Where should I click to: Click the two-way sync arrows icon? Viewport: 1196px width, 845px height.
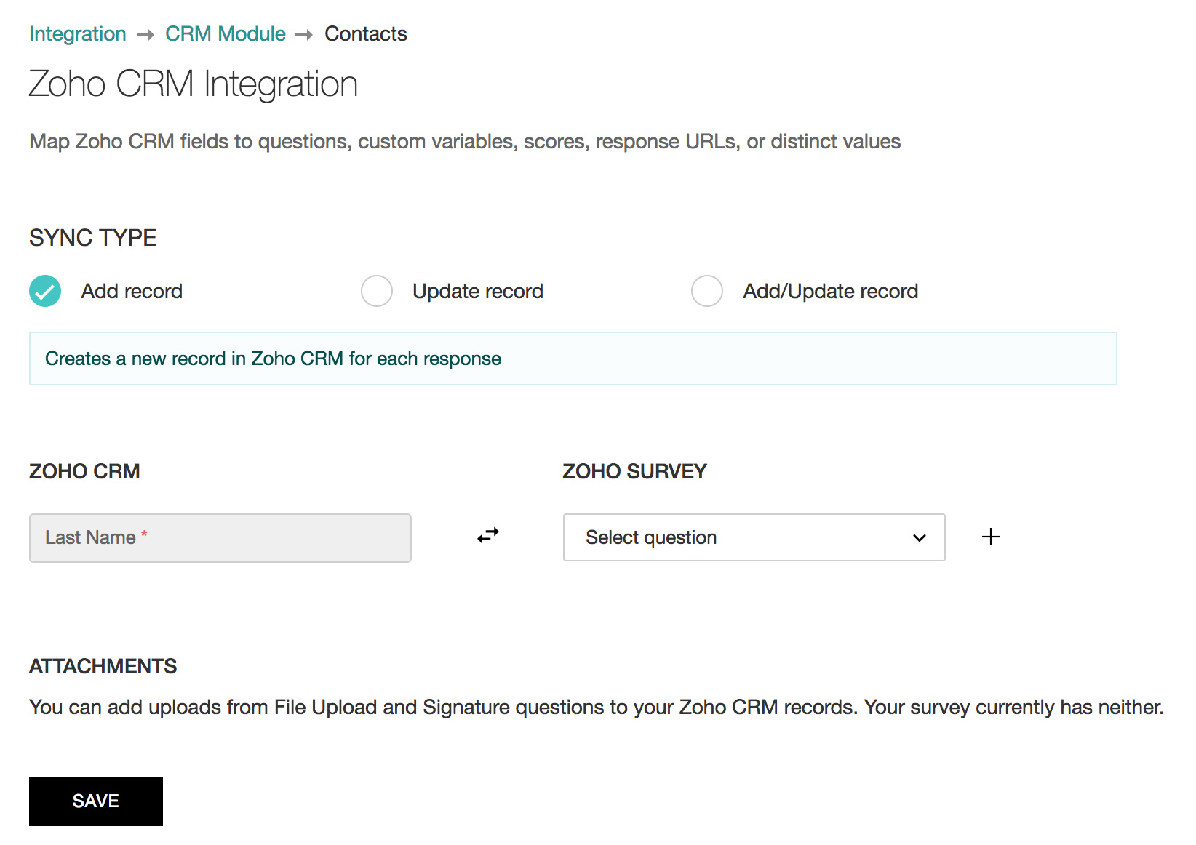tap(488, 536)
